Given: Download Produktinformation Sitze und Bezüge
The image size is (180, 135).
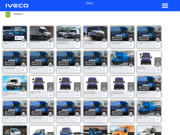Looking at the screenshot, I should [x=104, y=90].
